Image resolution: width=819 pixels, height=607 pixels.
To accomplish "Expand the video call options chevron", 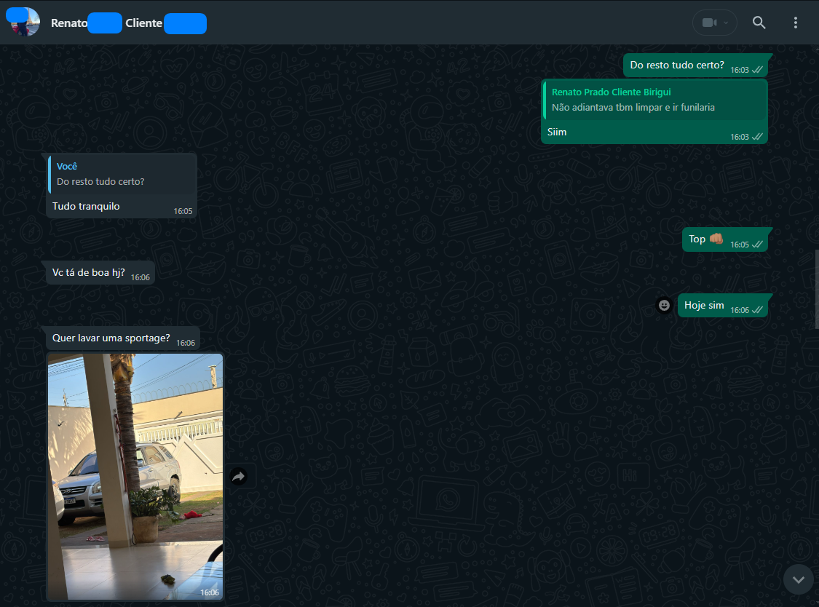I will [726, 23].
